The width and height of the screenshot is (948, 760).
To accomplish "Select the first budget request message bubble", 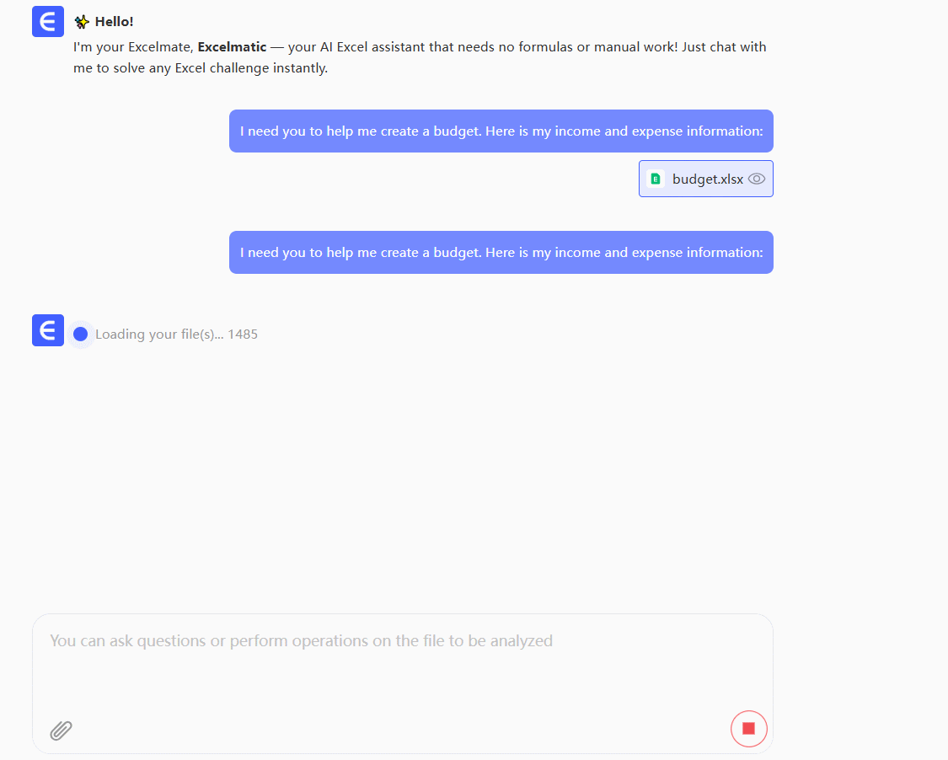I will (501, 131).
